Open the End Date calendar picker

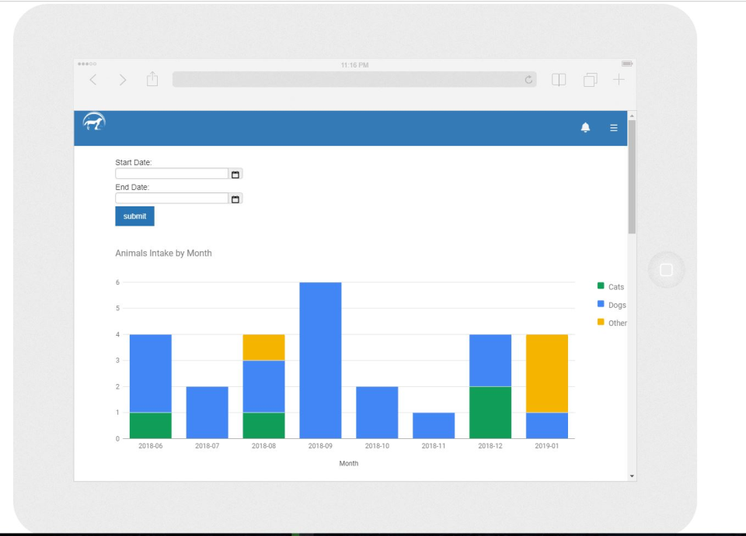tap(235, 199)
